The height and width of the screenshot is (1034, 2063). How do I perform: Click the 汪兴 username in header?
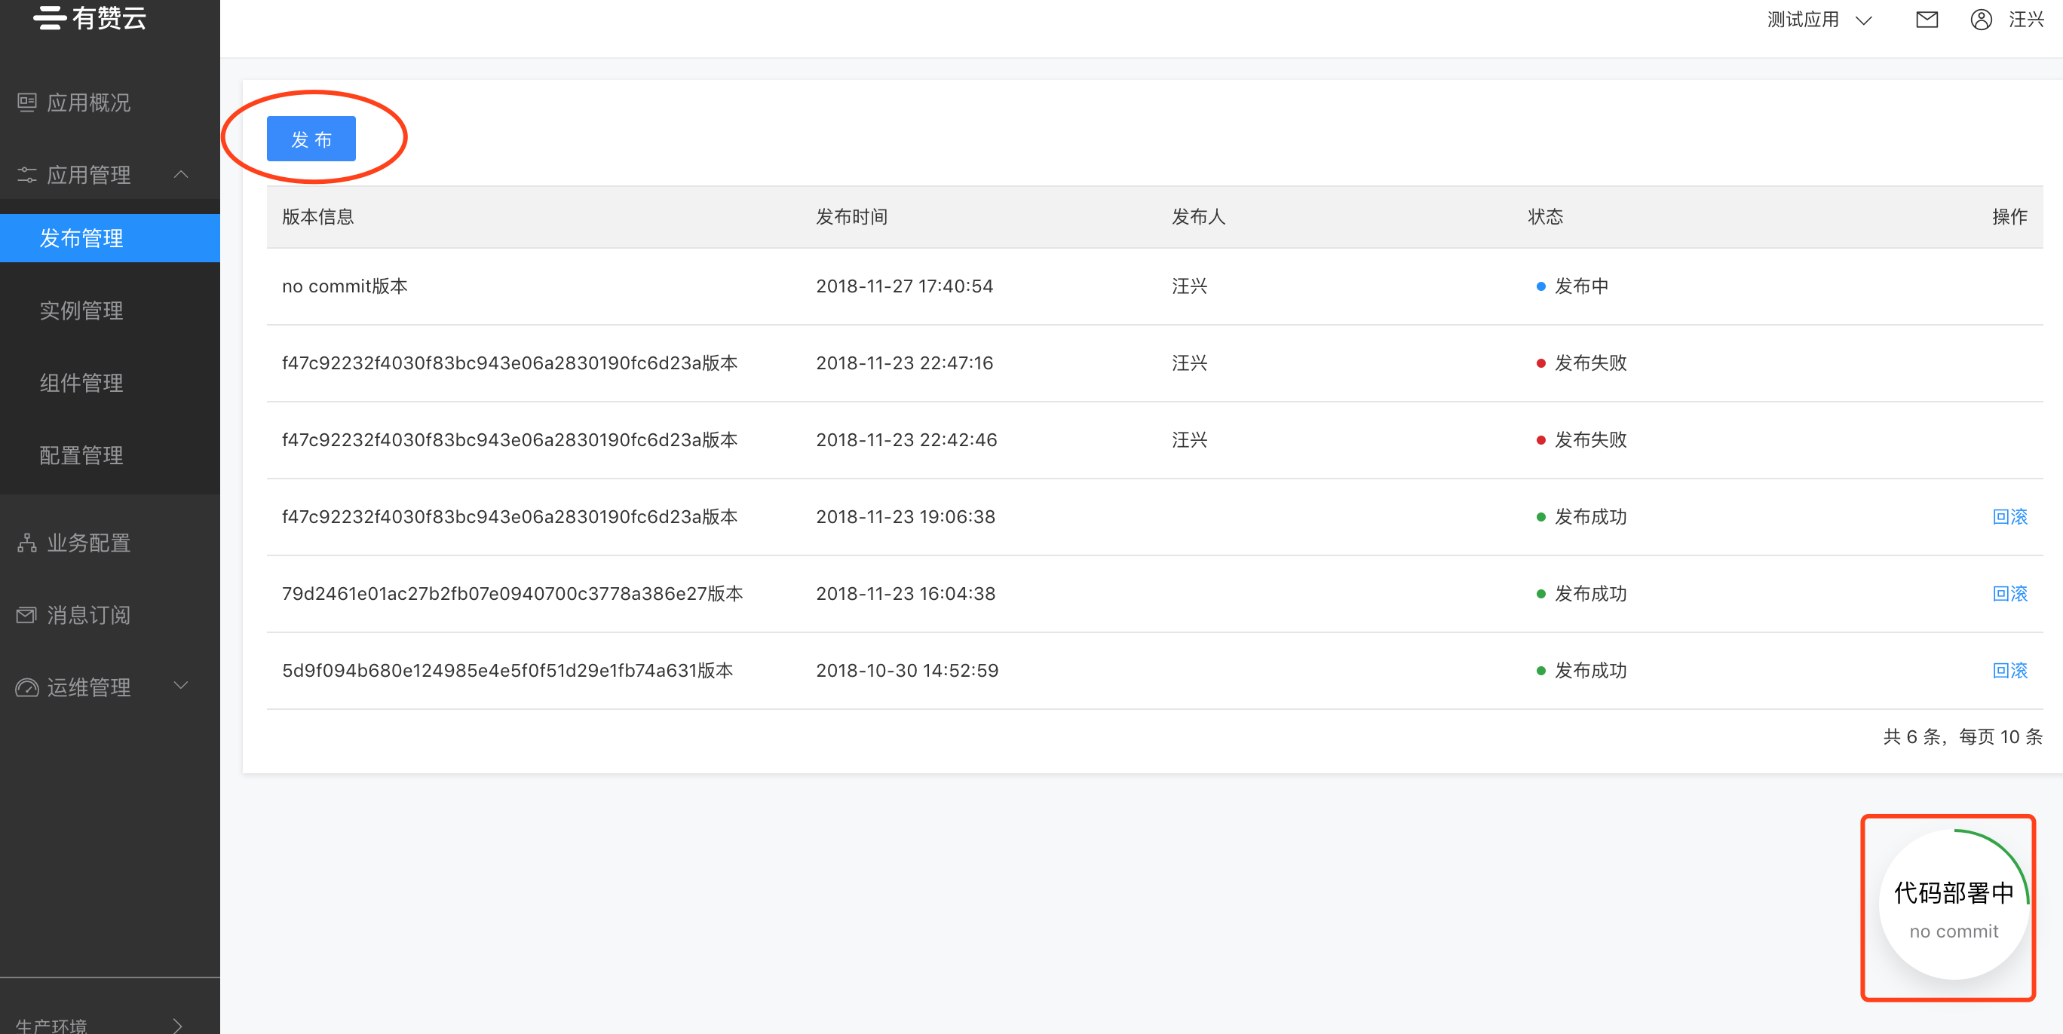point(2026,19)
